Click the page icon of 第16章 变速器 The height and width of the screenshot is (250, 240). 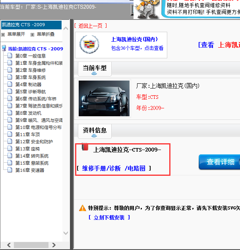tap(10, 170)
